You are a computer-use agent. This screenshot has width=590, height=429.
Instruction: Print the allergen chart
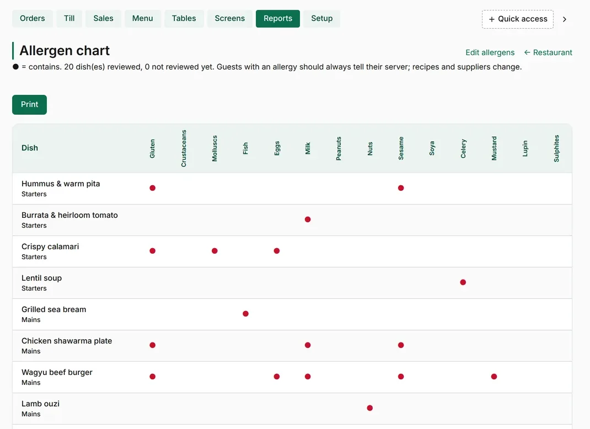[29, 105]
